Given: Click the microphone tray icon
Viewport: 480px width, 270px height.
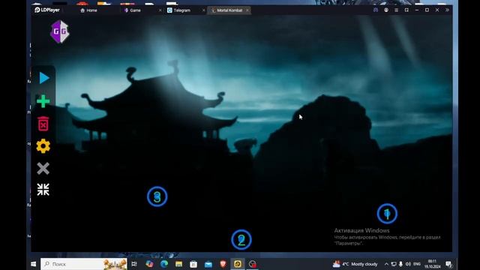Looking at the screenshot, I should 400,264.
